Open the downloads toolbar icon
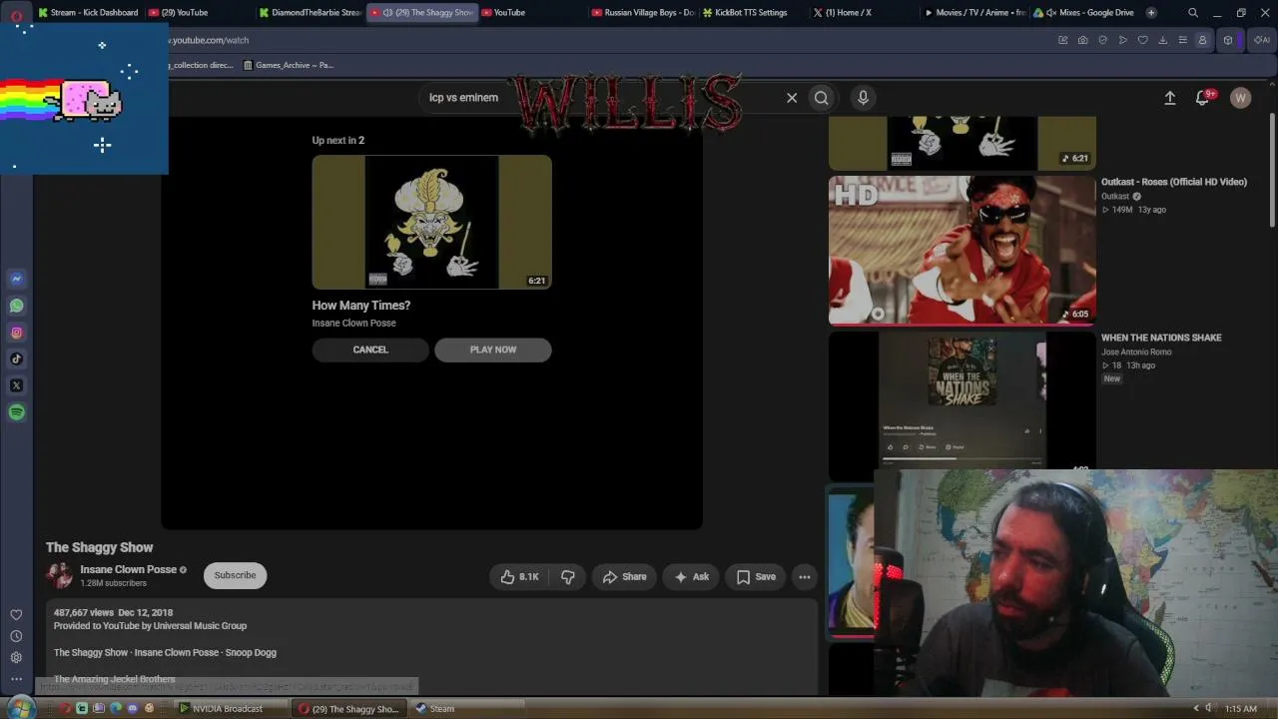 [x=1163, y=40]
